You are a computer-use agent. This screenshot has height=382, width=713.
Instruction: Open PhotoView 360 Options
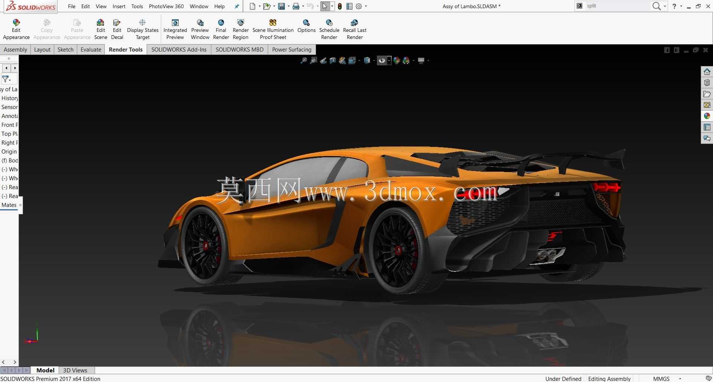(306, 26)
